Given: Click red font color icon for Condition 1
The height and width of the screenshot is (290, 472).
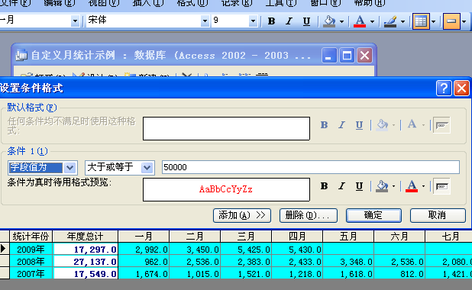Looking at the screenshot, I should pos(412,186).
